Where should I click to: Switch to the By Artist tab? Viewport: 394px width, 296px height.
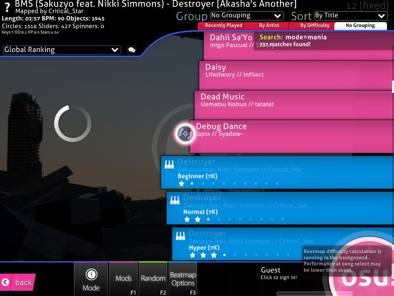(266, 26)
